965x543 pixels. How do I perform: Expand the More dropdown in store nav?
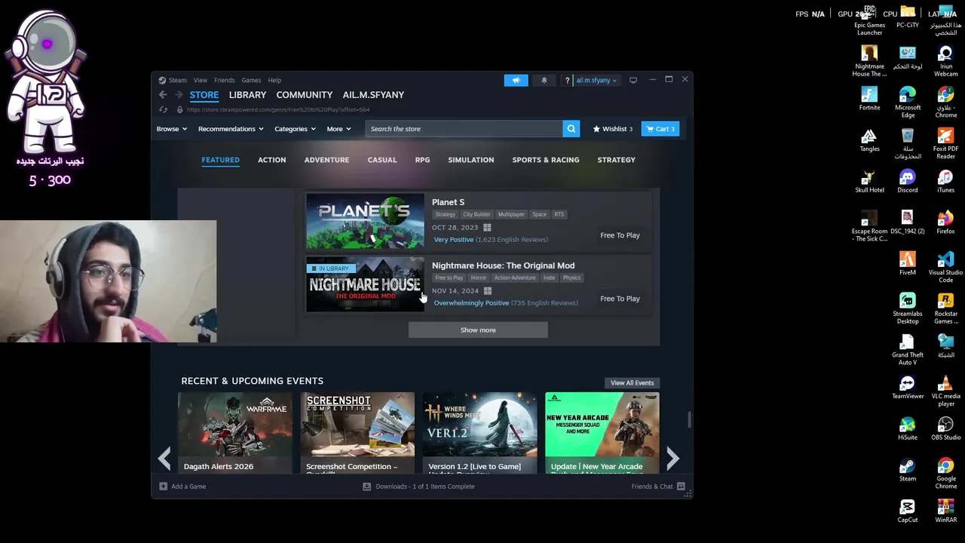click(339, 129)
